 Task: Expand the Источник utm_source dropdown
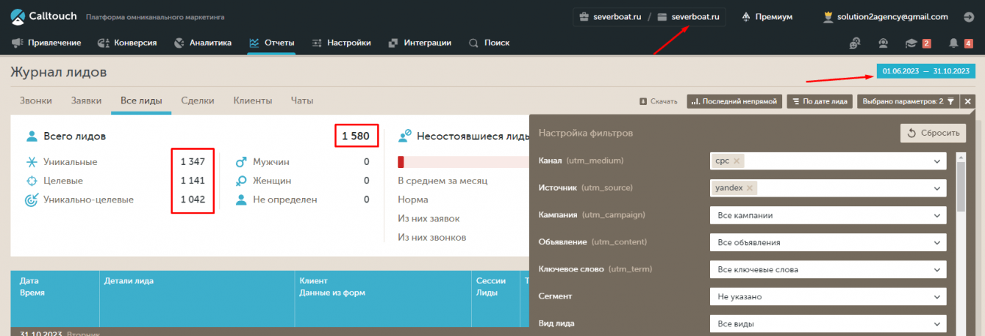(936, 189)
